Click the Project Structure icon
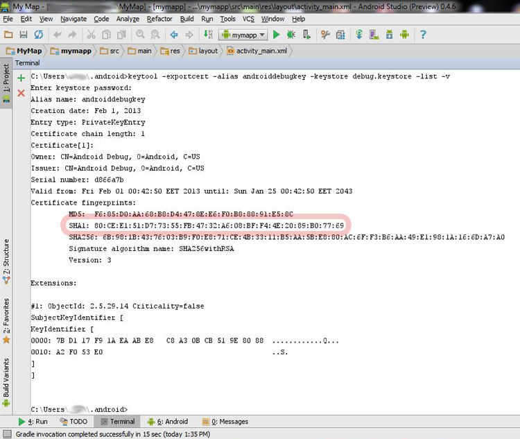Viewport: 520px width, 439px height. coord(340,35)
